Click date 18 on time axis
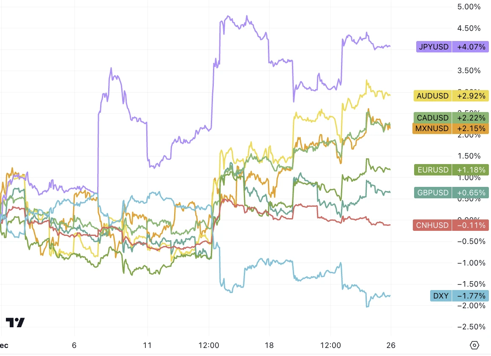This screenshot has height=356, width=491. tap(269, 345)
